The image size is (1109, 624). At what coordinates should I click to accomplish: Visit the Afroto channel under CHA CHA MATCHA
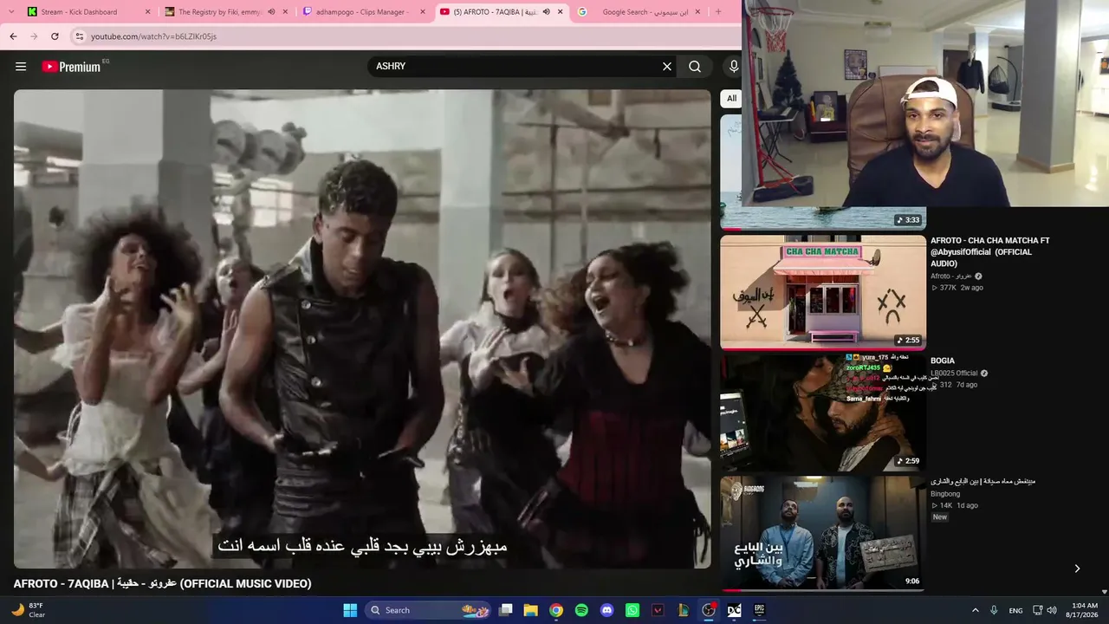tap(950, 276)
